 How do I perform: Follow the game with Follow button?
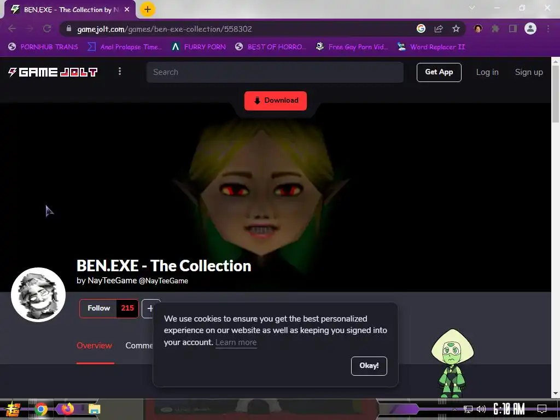coord(98,308)
